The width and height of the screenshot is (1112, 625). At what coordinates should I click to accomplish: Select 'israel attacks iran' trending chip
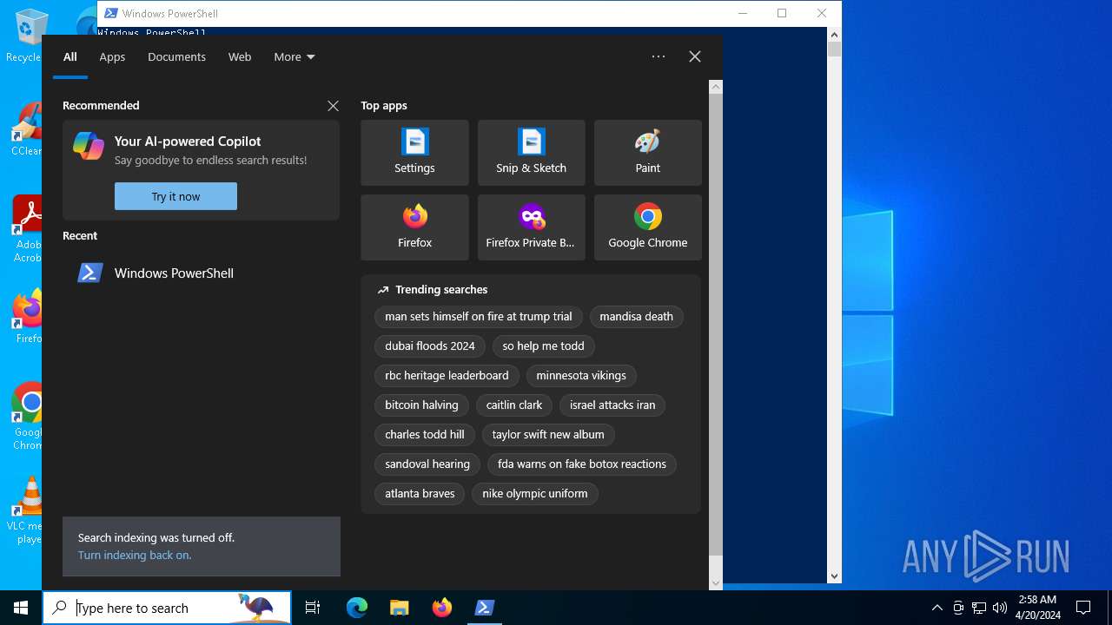[x=612, y=405]
